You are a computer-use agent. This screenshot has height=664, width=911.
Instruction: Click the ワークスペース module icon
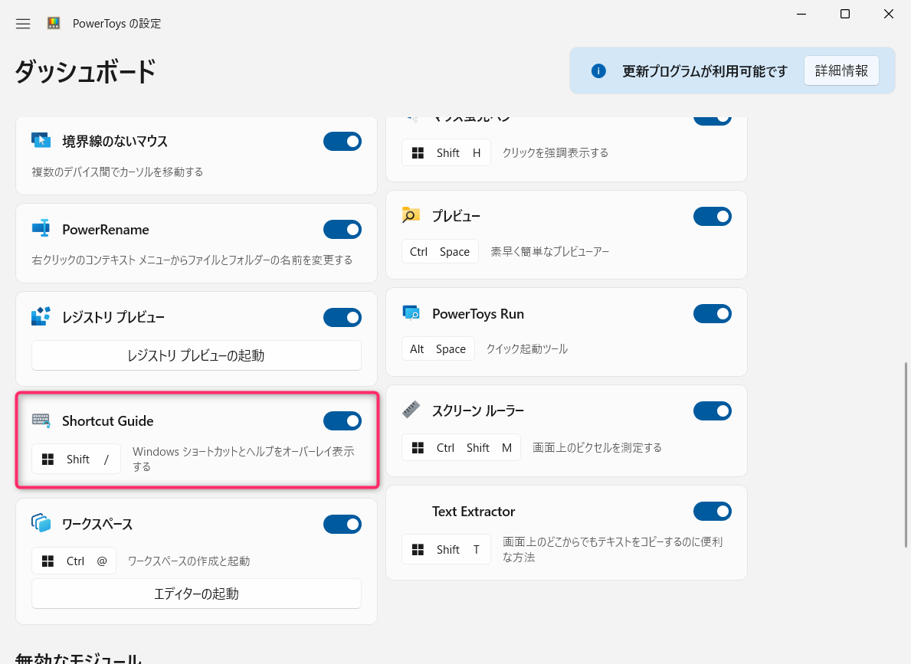point(41,523)
